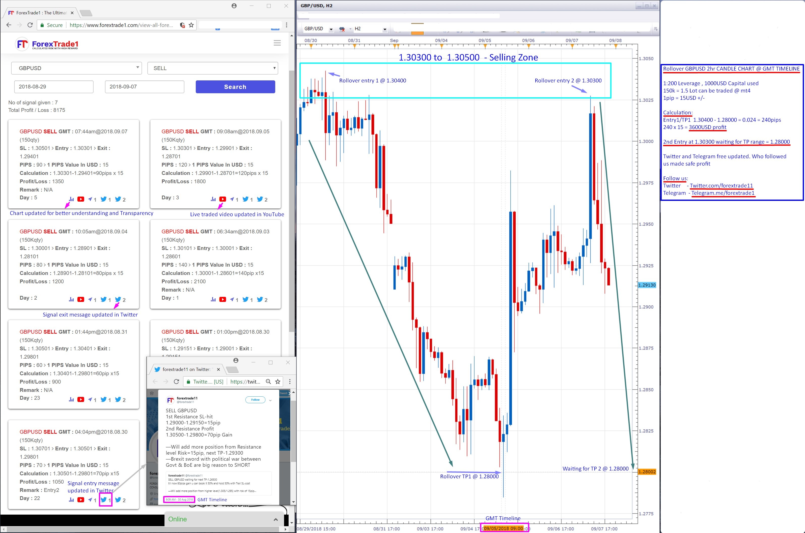Image resolution: width=805 pixels, height=533 pixels.
Task: Reload the ForexTrade1 page
Action: tap(30, 25)
